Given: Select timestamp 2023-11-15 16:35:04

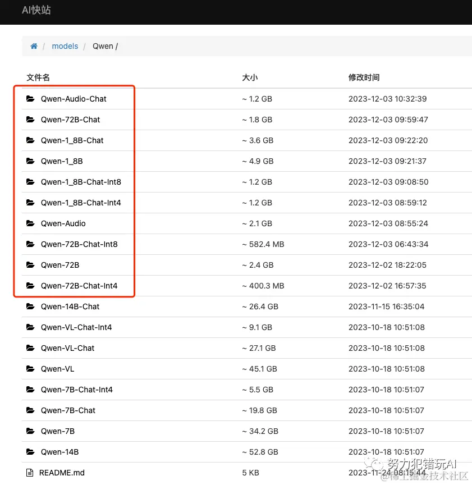Looking at the screenshot, I should 387,306.
